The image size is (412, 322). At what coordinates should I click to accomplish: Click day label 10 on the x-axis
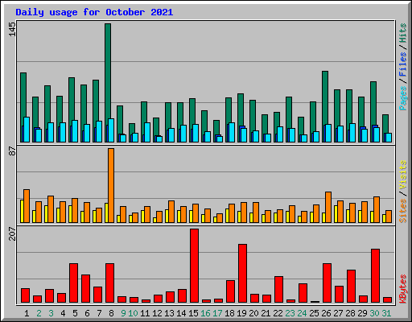[133, 313]
